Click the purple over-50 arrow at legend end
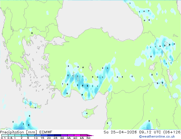181x139 pixels. [x=90, y=135]
